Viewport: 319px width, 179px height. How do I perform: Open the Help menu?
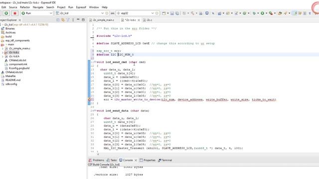[105, 7]
